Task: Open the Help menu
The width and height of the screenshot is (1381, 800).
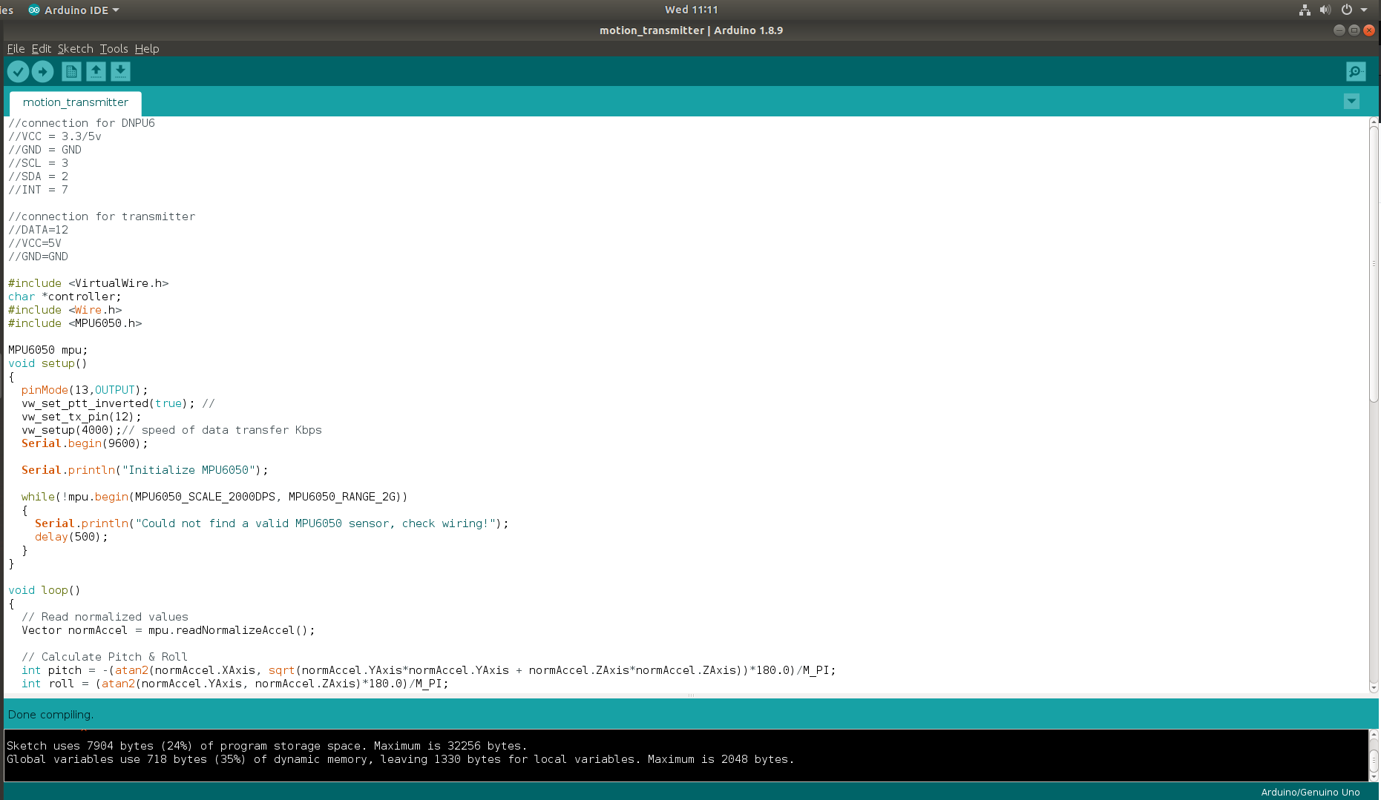Action: [x=146, y=48]
